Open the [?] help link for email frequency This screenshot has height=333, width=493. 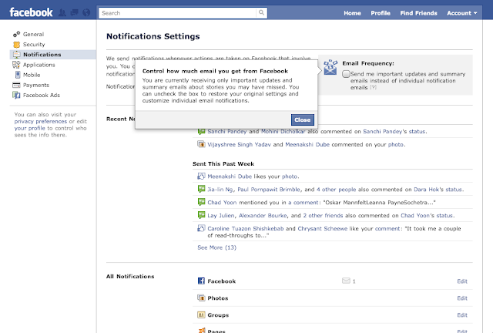pyautogui.click(x=373, y=87)
